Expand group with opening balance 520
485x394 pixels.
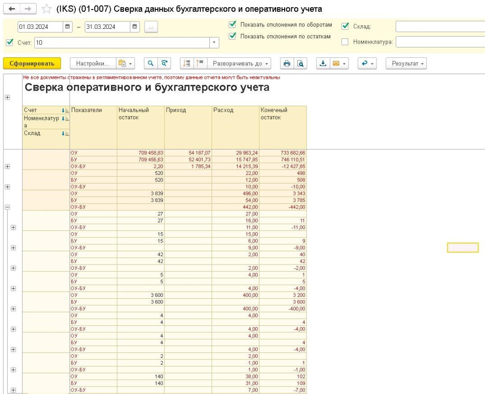(8, 187)
